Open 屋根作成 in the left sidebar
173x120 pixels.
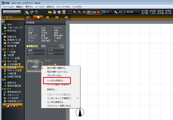tap(12, 82)
